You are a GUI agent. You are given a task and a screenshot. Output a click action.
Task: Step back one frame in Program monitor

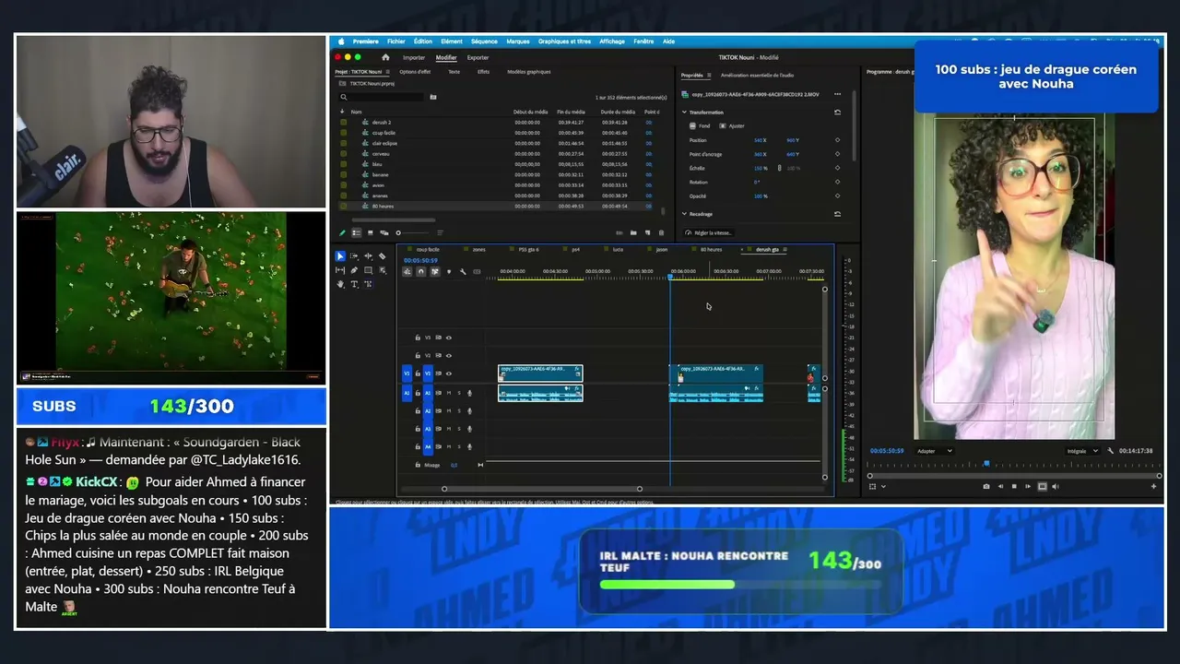click(x=1000, y=486)
